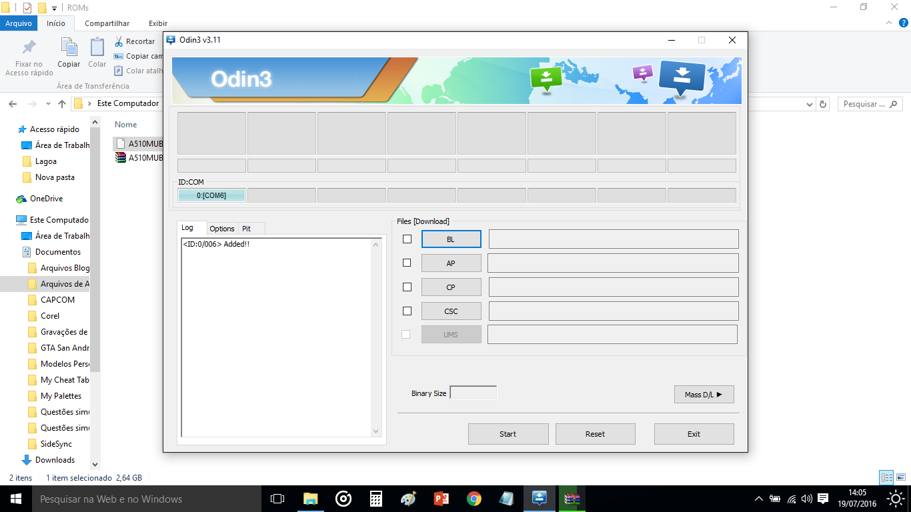This screenshot has width=911, height=512.
Task: Select the Corel folder
Action: (x=50, y=316)
